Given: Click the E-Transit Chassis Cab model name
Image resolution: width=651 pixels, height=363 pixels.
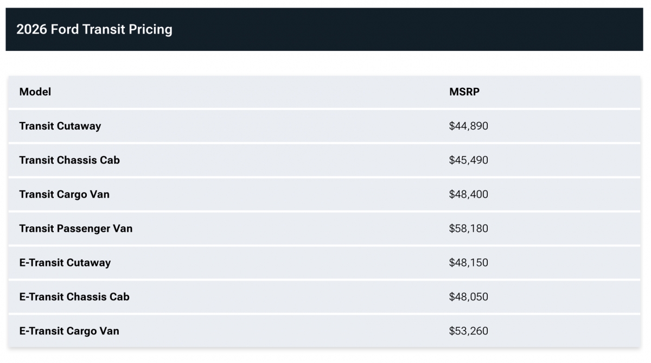Looking at the screenshot, I should [x=74, y=297].
